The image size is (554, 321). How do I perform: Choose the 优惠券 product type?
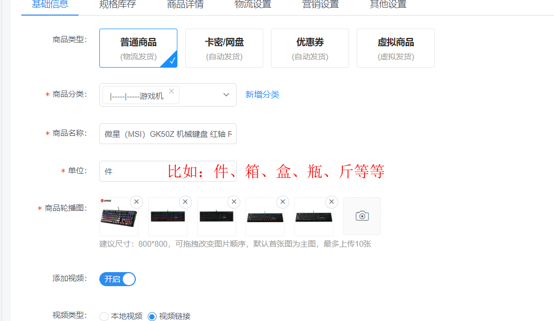coord(310,48)
